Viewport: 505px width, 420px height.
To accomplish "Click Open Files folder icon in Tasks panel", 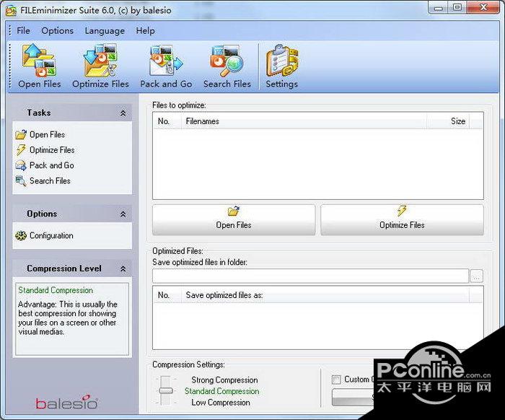I will click(x=21, y=134).
